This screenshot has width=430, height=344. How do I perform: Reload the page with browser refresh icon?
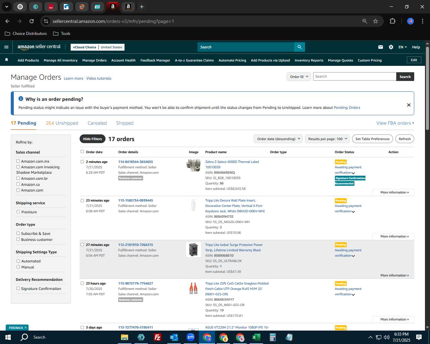pyautogui.click(x=32, y=21)
